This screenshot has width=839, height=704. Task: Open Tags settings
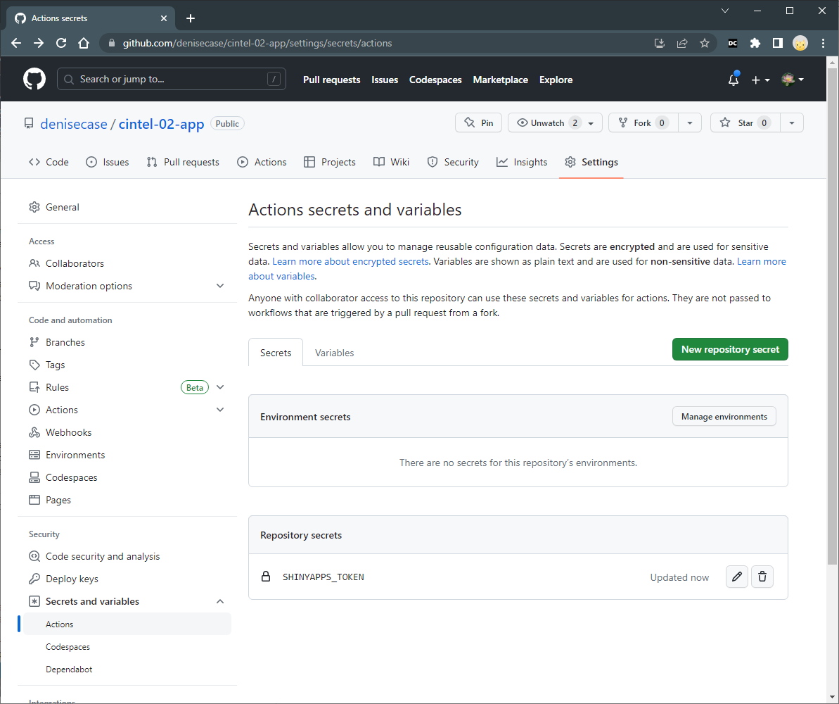[127, 365]
